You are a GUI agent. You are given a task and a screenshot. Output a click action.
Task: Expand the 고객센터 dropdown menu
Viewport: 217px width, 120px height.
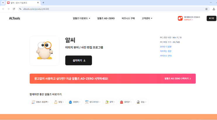tap(147, 18)
